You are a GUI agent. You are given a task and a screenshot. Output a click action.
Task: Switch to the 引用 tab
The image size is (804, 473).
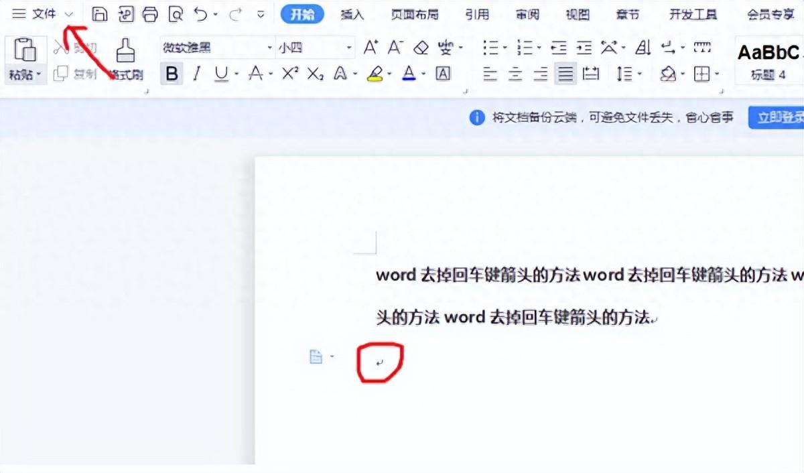(478, 14)
